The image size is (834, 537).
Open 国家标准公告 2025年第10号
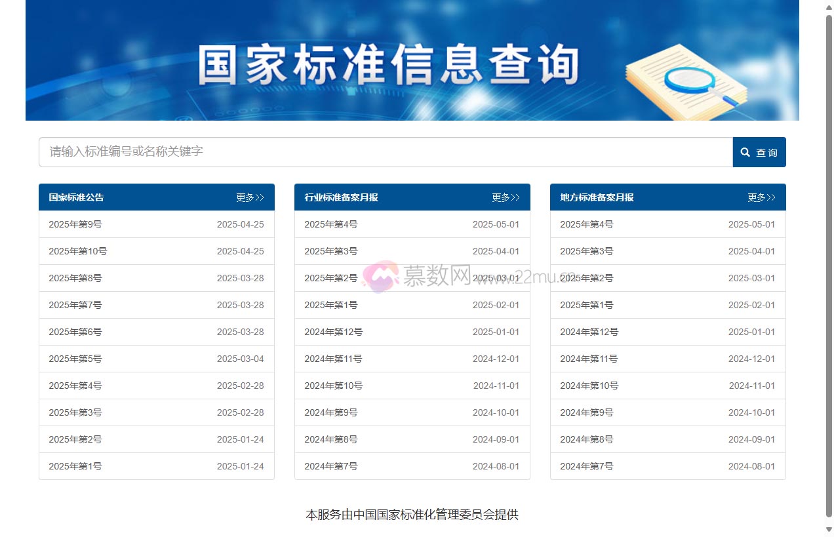(78, 251)
